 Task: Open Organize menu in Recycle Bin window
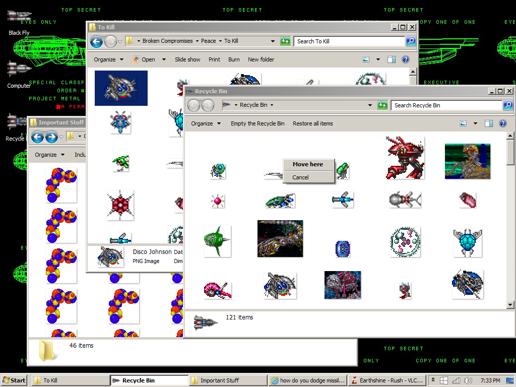[x=206, y=123]
